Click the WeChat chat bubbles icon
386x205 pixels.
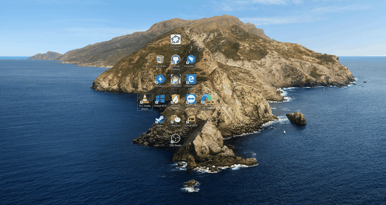175,119
